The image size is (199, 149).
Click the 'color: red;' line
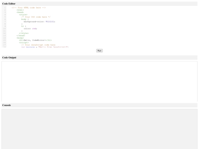30,28
